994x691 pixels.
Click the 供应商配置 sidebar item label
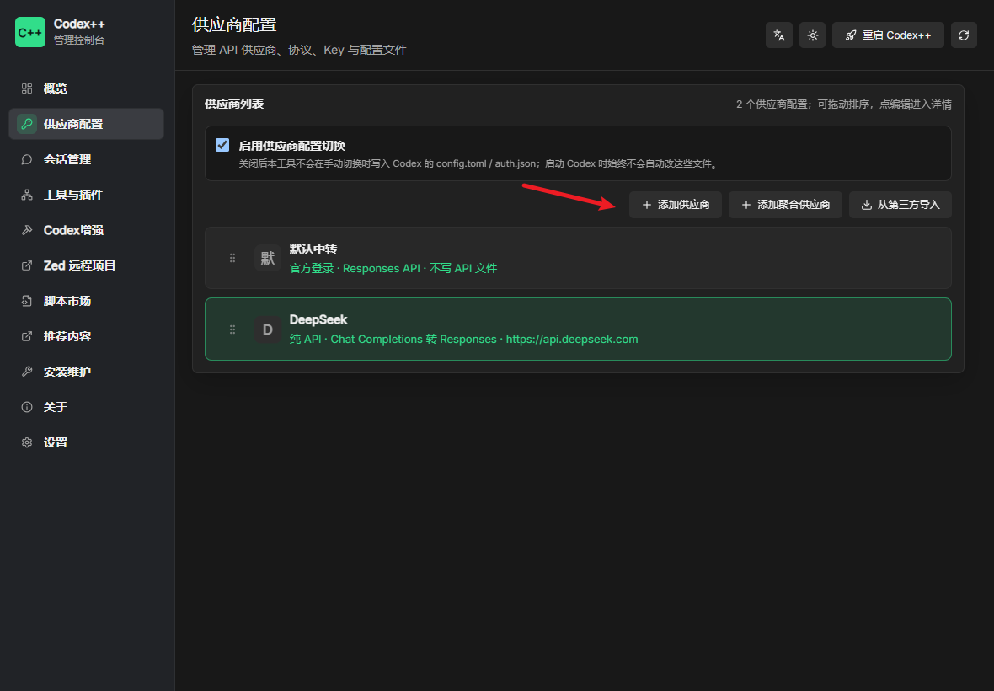pyautogui.click(x=73, y=124)
